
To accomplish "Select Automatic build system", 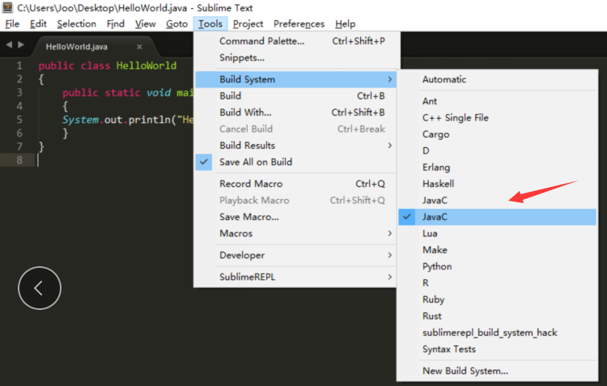I will [x=498, y=79].
